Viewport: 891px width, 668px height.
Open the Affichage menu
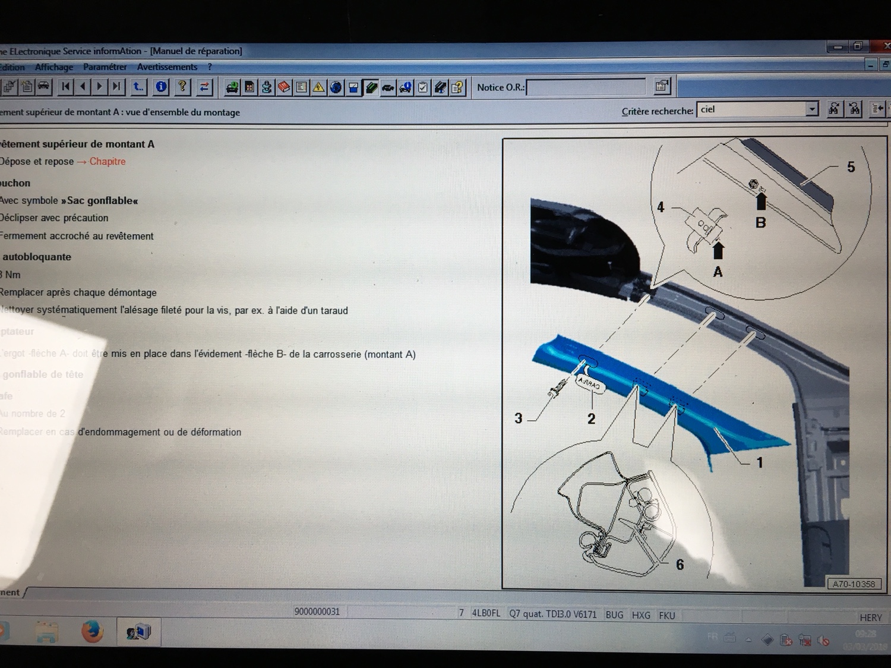point(54,67)
